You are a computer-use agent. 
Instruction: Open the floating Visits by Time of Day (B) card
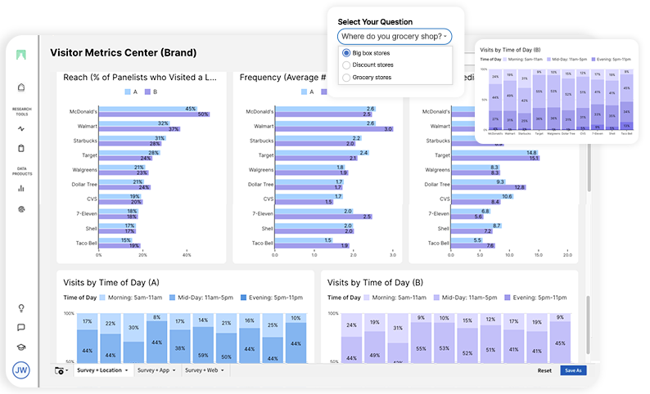[557, 92]
